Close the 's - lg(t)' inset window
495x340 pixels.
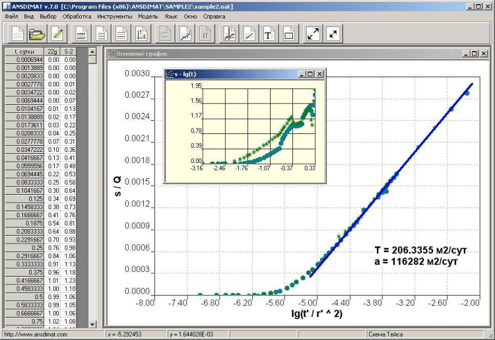pos(319,74)
